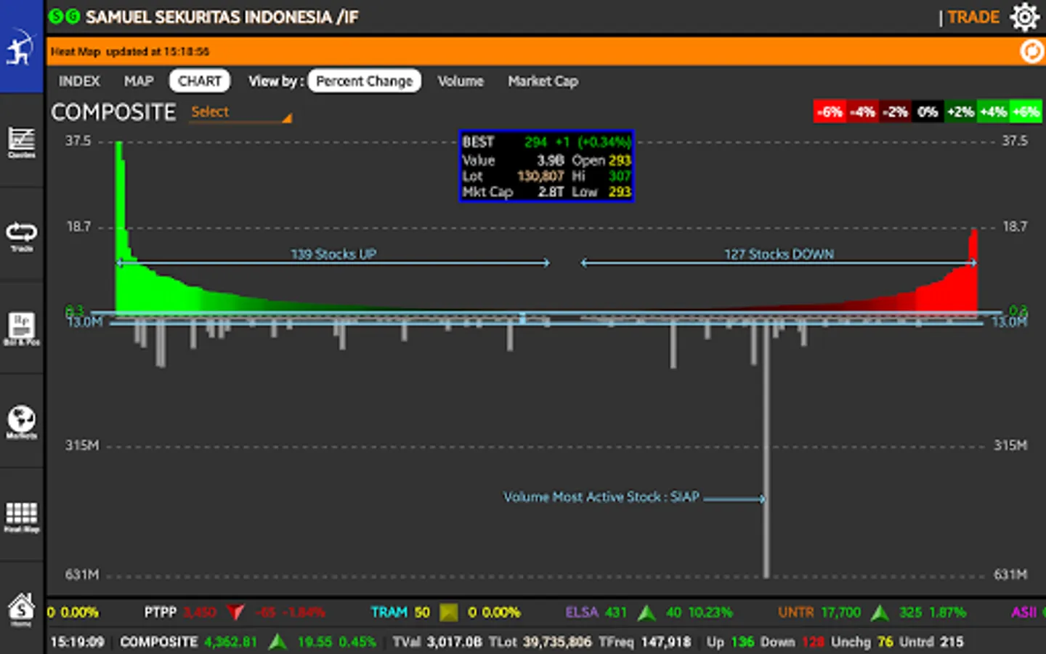Image resolution: width=1046 pixels, height=654 pixels.
Task: Click the green G status indicator
Action: click(73, 16)
